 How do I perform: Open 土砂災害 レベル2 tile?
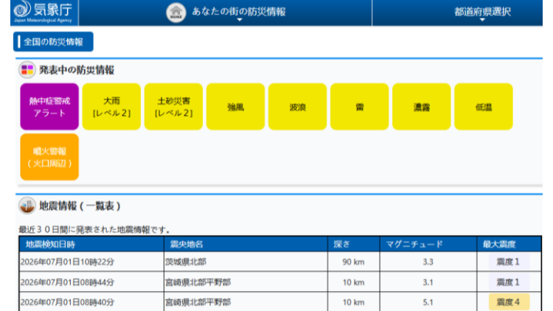click(173, 107)
